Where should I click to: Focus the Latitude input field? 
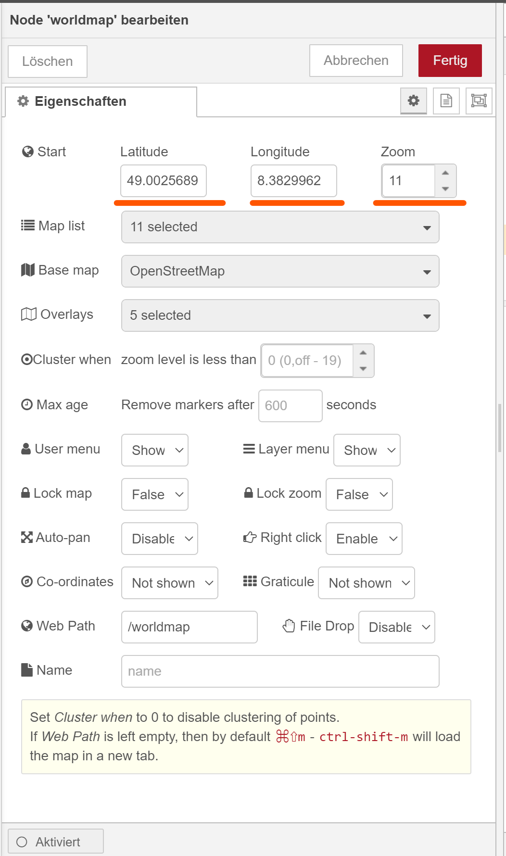click(163, 181)
